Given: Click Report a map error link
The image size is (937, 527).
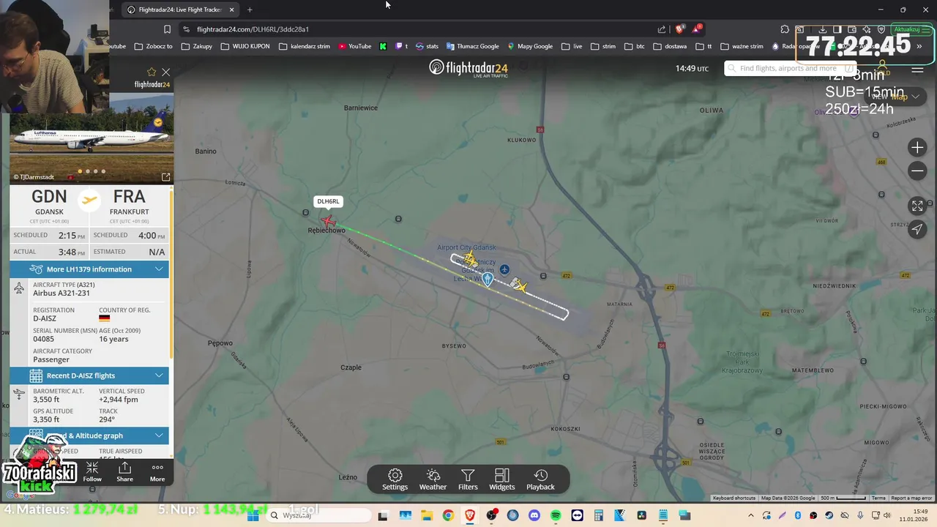Looking at the screenshot, I should pyautogui.click(x=911, y=498).
